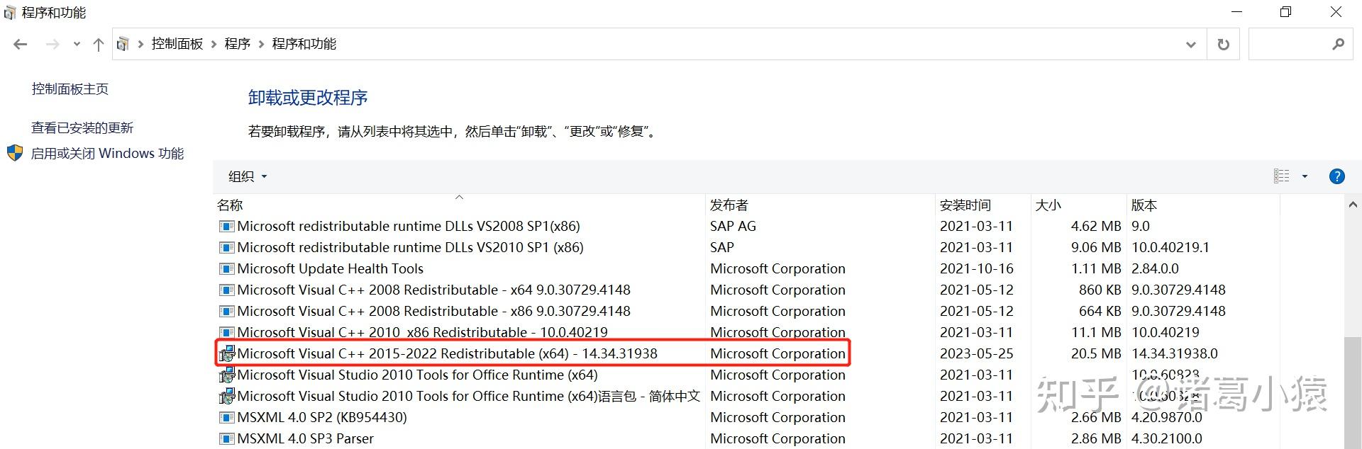Screen dimensions: 1362x449
Task: Click the 20.5 MB size cell
Action: (x=1096, y=354)
